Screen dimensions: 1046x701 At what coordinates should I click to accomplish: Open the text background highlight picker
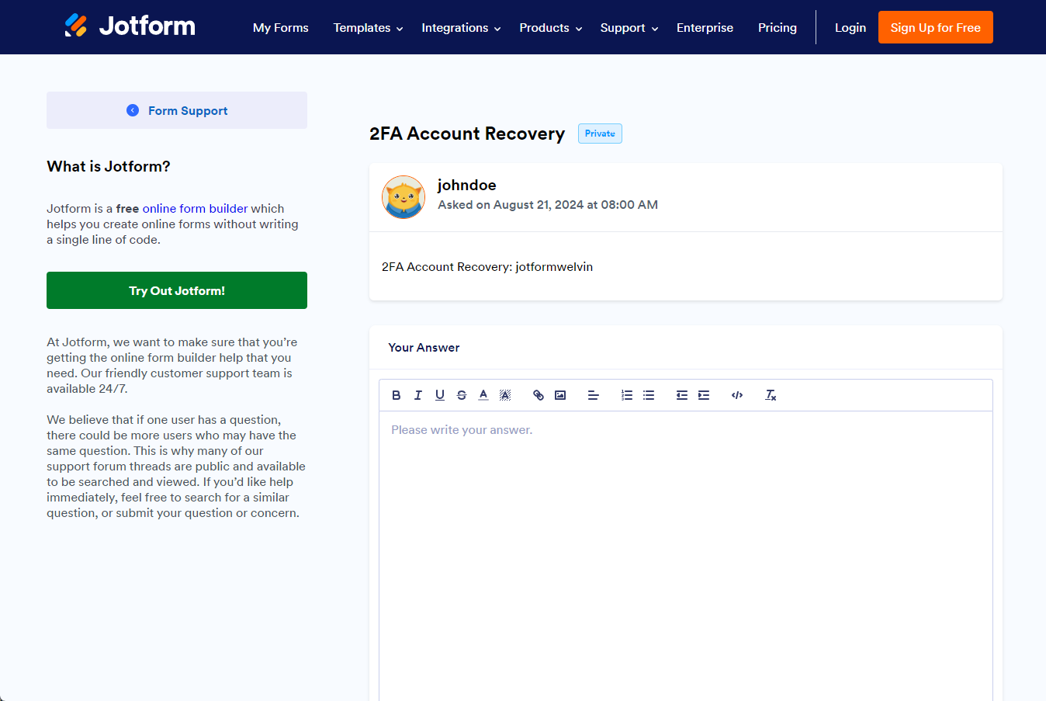pyautogui.click(x=505, y=395)
